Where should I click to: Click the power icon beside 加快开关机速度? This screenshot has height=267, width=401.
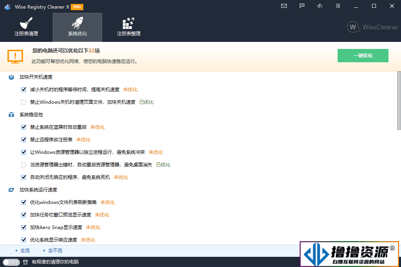click(x=11, y=77)
